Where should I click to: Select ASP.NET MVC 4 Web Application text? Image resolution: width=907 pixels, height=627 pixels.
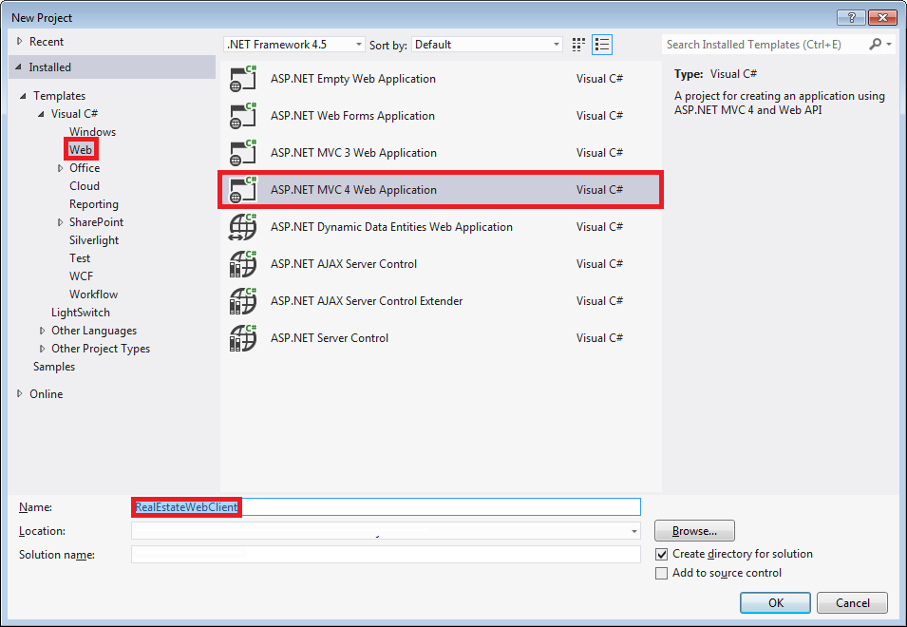(353, 190)
